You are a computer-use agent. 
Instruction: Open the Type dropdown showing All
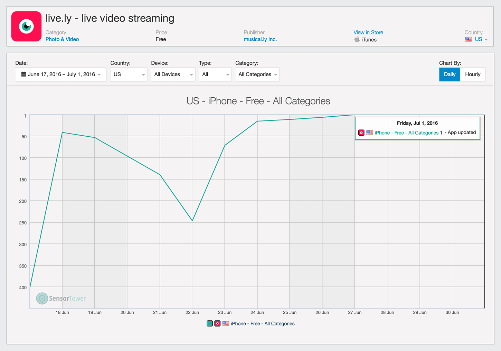coord(215,75)
